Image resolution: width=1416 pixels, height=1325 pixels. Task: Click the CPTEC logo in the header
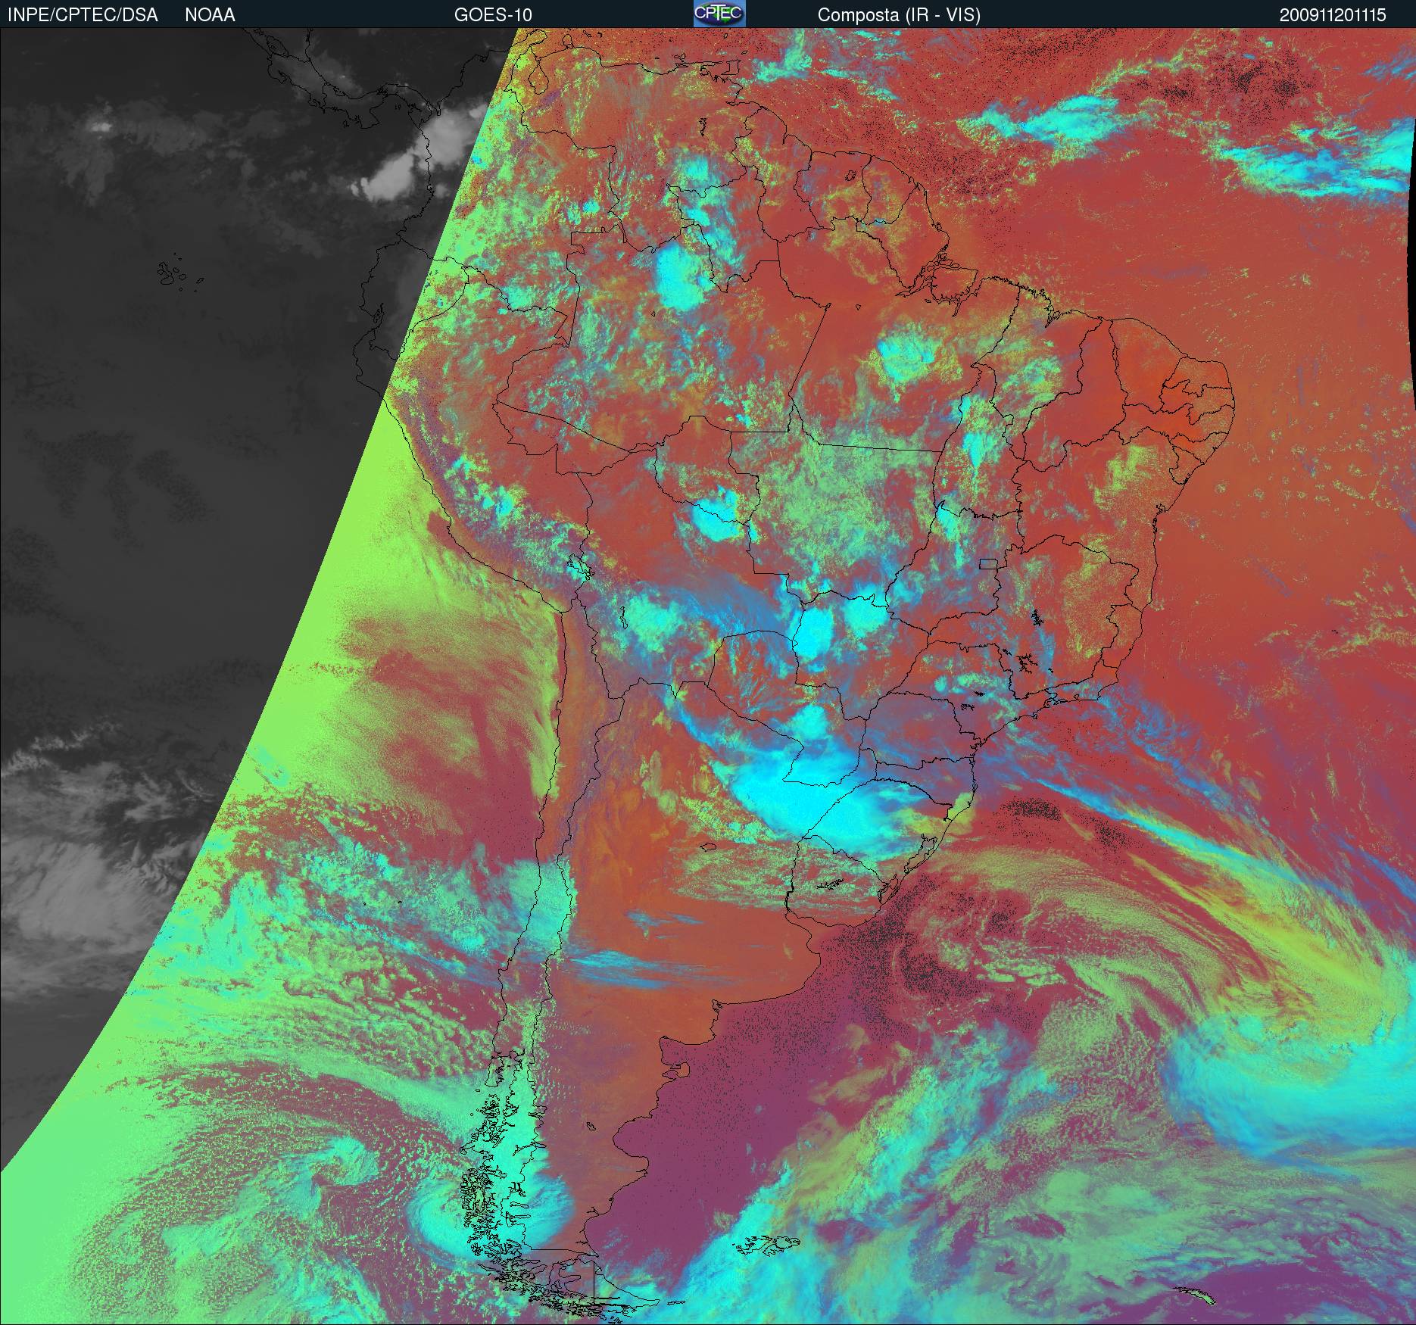pos(719,14)
